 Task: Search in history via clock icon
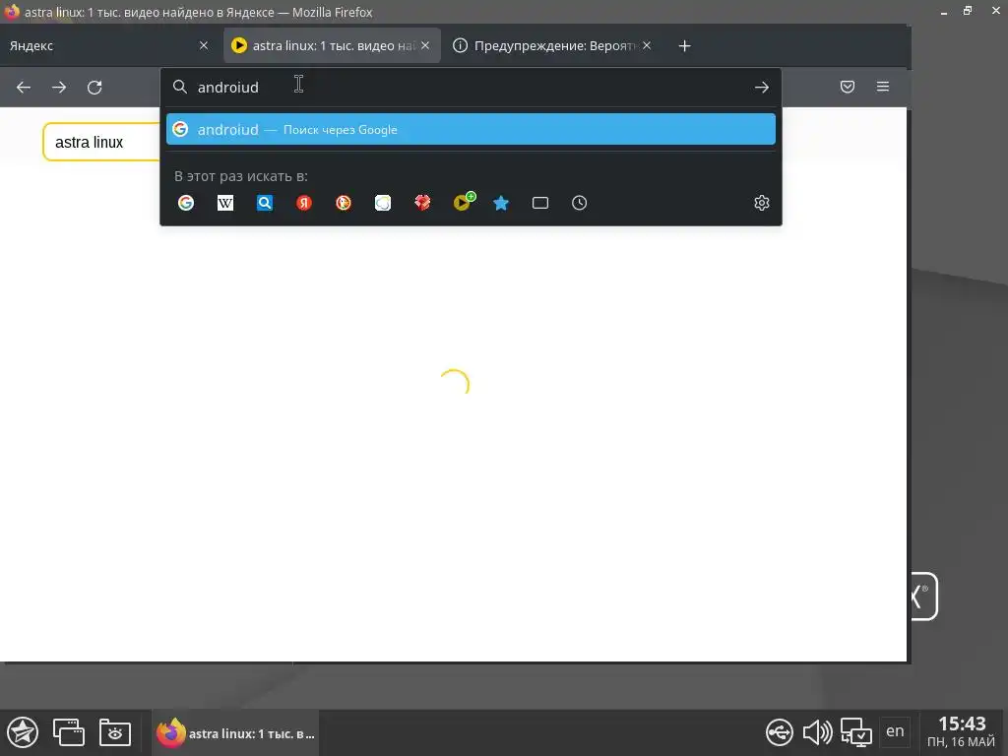click(579, 203)
